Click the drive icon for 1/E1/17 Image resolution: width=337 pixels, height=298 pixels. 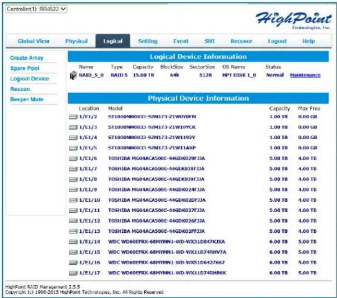coord(73,273)
